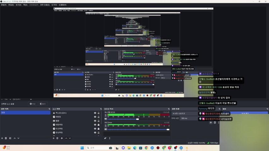Open advanced audio properties gear in the mixer
Screen dimensions: 269x151
pos(105,138)
